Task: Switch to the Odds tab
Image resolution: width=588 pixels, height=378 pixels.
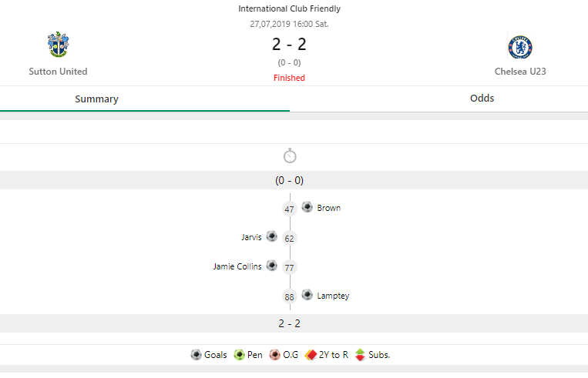Action: 482,99
